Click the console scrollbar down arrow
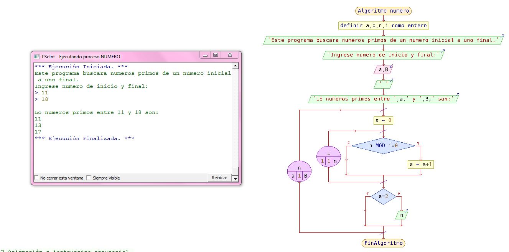509x252 pixels. point(235,178)
